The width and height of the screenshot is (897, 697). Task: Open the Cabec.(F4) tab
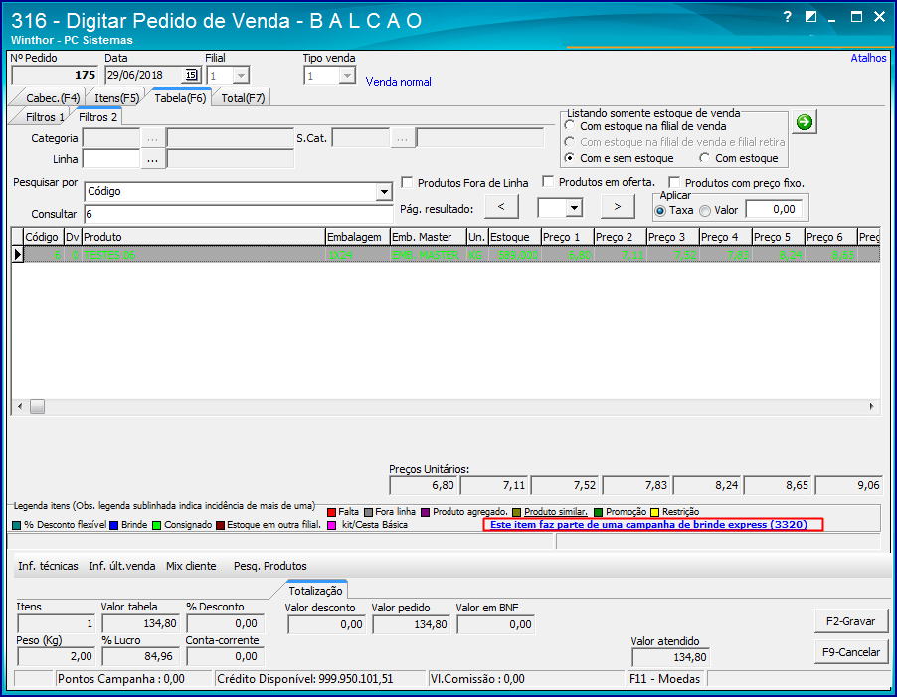coord(52,98)
